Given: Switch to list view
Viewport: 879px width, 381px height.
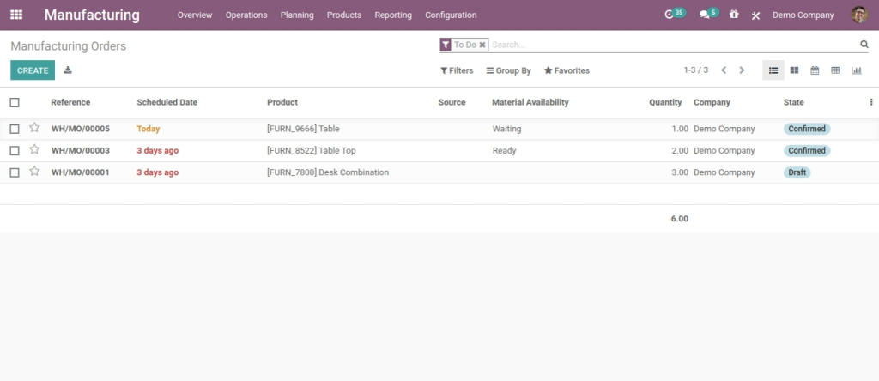Looking at the screenshot, I should click(x=773, y=70).
